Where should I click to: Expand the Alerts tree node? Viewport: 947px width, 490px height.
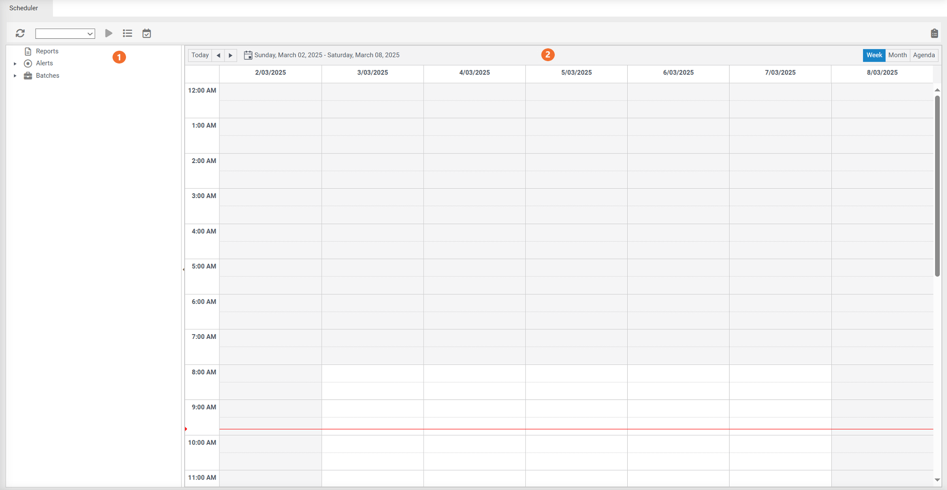coord(15,63)
